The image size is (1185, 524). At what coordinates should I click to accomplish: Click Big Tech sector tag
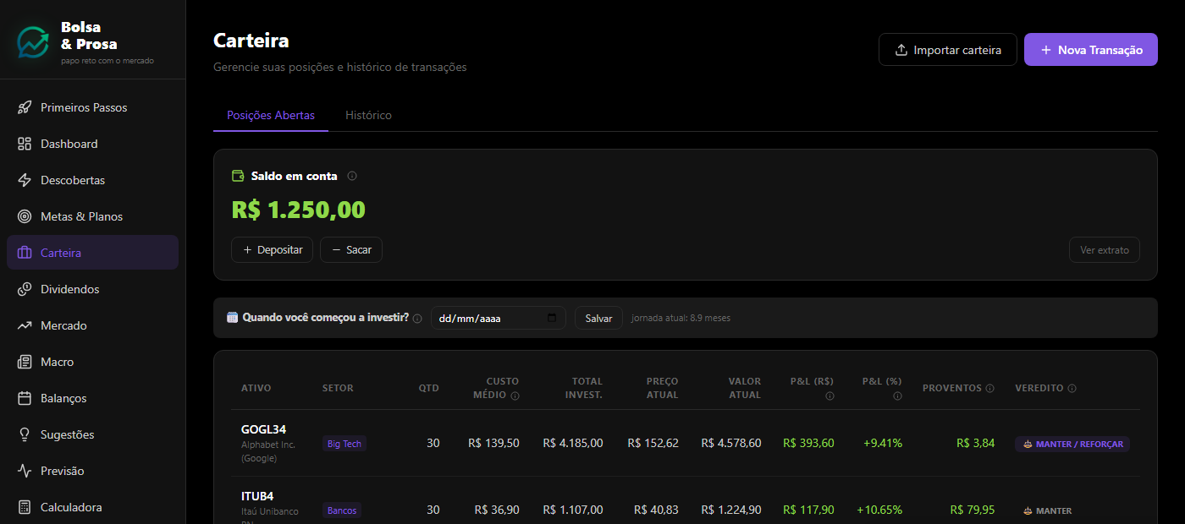(344, 444)
